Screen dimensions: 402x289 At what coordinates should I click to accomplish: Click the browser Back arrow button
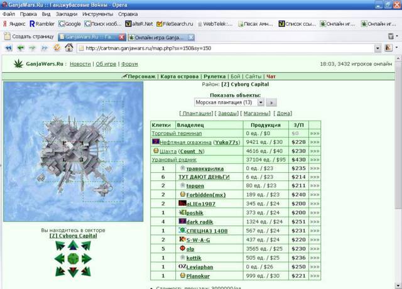click(x=19, y=48)
